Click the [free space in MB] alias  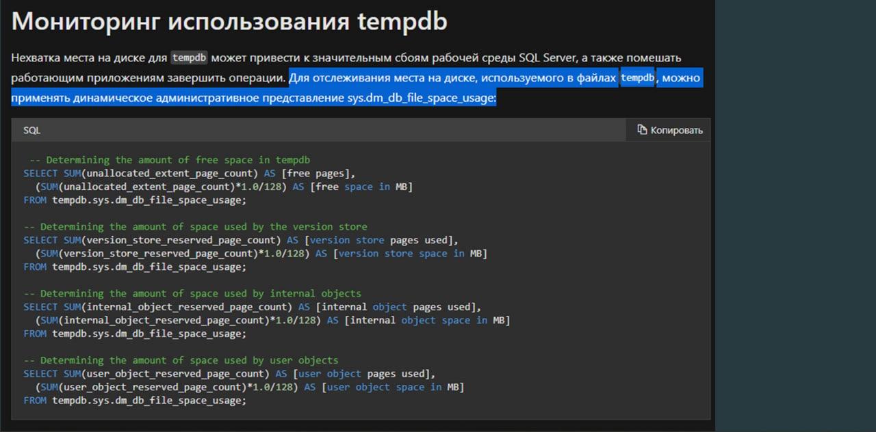361,187
